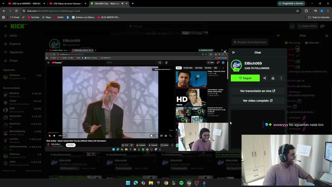
Task: Open OBS Studio from the taskbar
Action: click(197, 183)
